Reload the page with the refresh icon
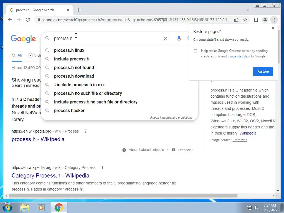 click(28, 20)
